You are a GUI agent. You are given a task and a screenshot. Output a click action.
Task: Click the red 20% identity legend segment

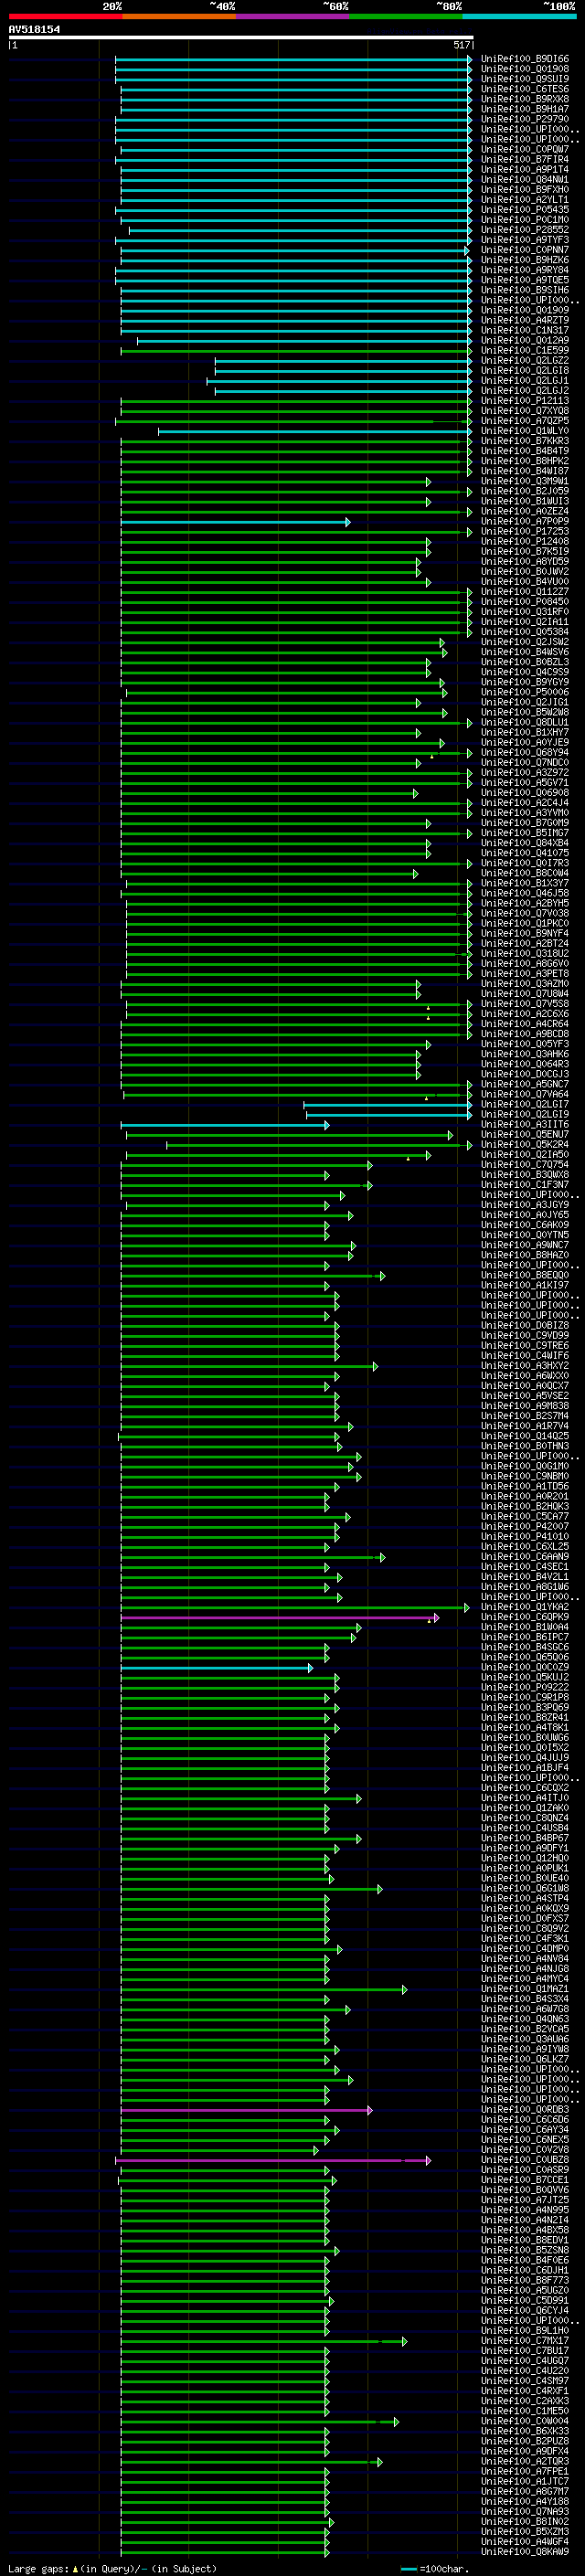65,17
